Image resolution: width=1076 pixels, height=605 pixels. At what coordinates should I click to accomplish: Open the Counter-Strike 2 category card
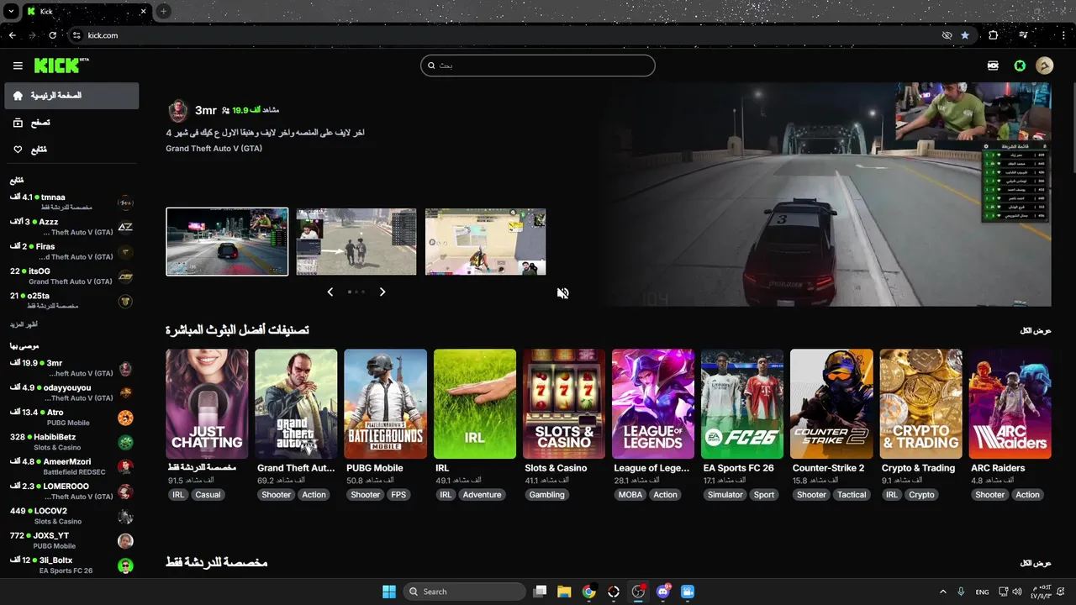point(831,404)
